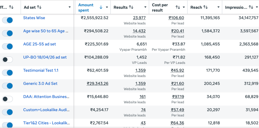The image size is (259, 128).
Task: Sort by the Impressions column arrows
Action: point(251,7)
